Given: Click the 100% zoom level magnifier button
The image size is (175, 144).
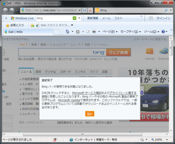Looking at the screenshot, I should 157,140.
